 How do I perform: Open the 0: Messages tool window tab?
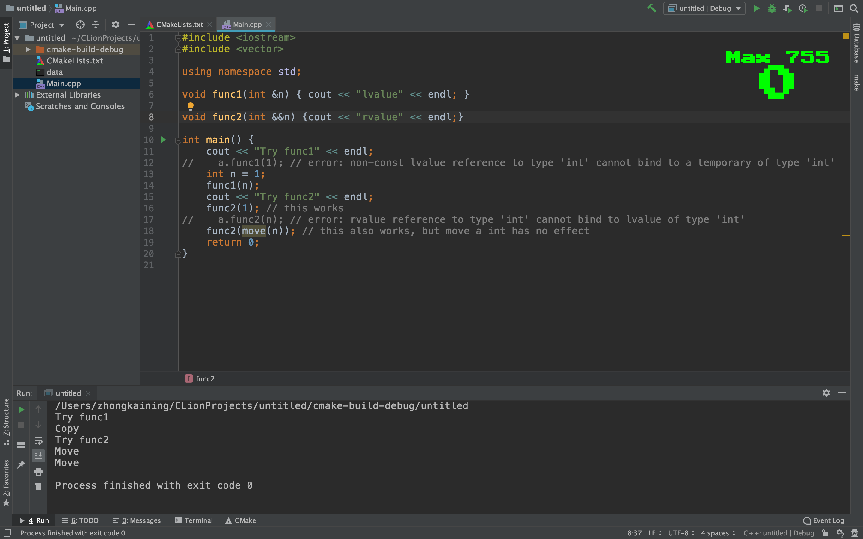[x=137, y=520]
